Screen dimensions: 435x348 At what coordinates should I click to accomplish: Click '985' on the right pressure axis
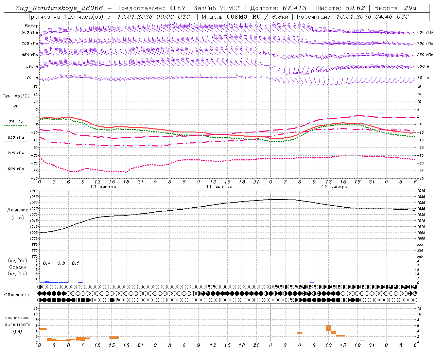point(421,257)
